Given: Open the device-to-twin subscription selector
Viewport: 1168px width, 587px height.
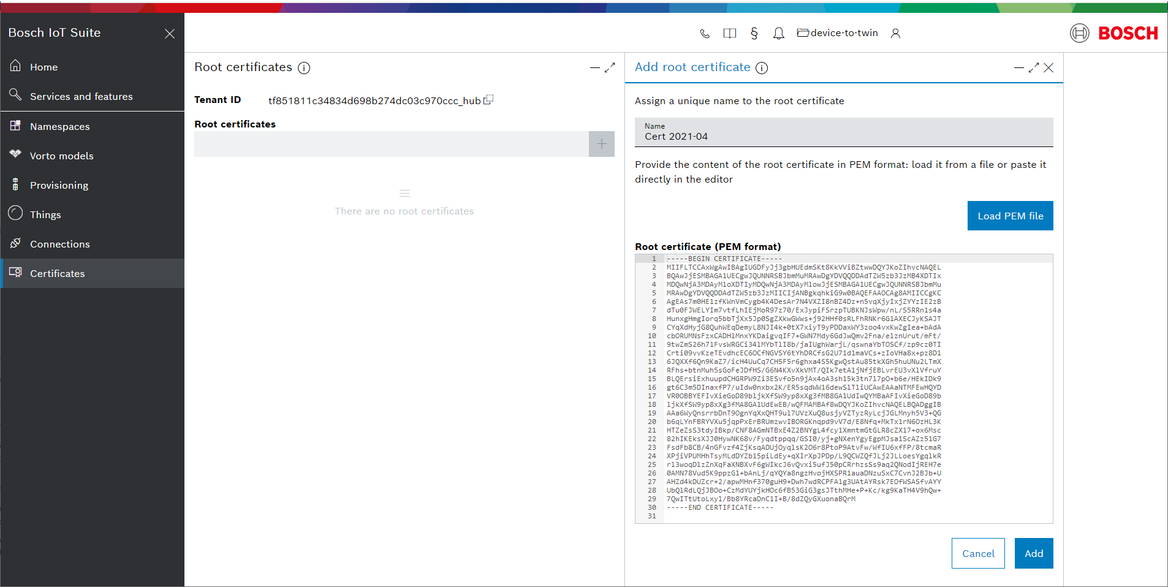Looking at the screenshot, I should 837,33.
